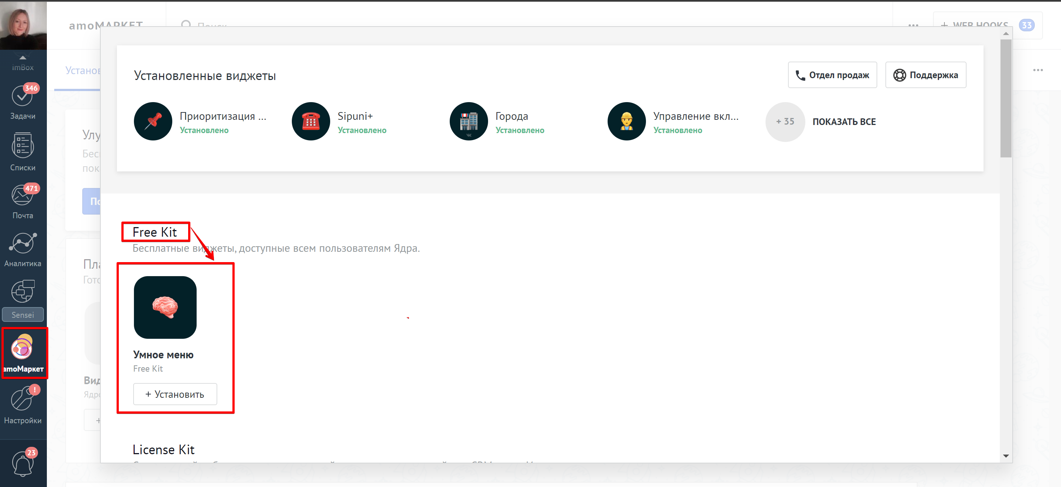Open the Почта mail section

point(23,201)
